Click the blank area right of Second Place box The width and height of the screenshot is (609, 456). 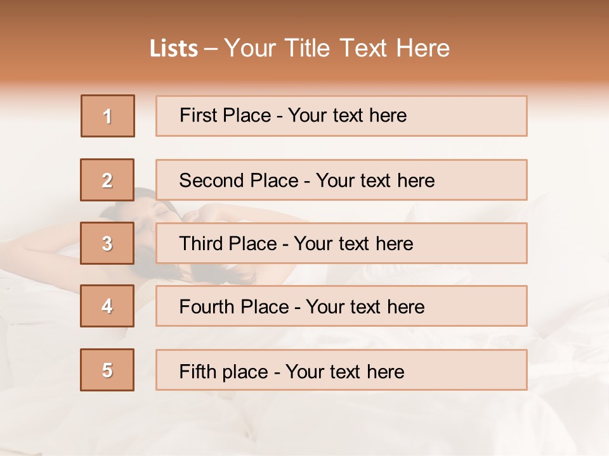[568, 180]
